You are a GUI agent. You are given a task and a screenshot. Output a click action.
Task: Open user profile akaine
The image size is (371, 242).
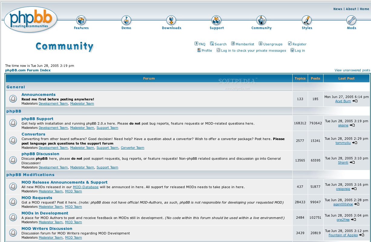tap(343, 125)
